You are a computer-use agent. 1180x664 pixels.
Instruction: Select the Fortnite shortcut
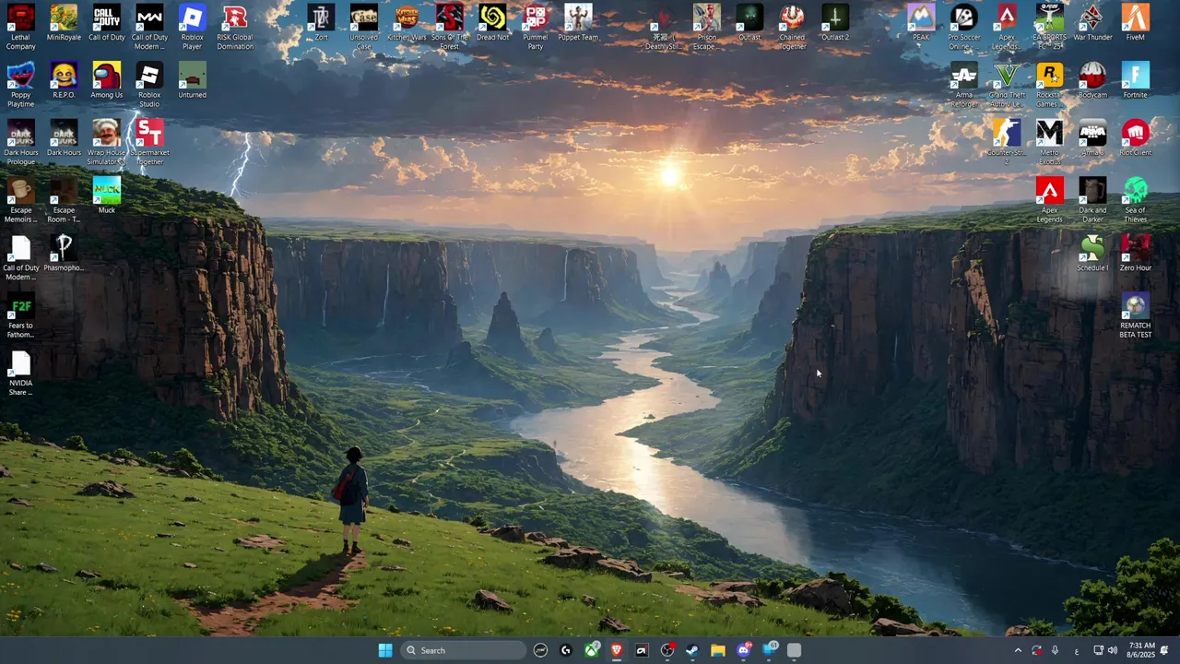pyautogui.click(x=1135, y=80)
